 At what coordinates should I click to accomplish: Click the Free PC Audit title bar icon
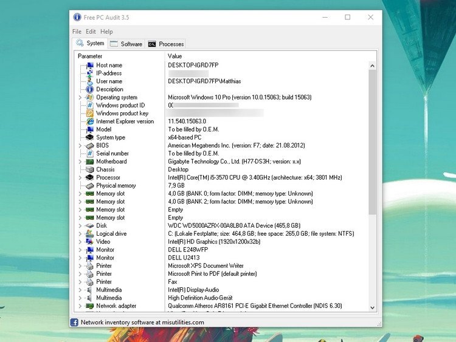click(77, 17)
